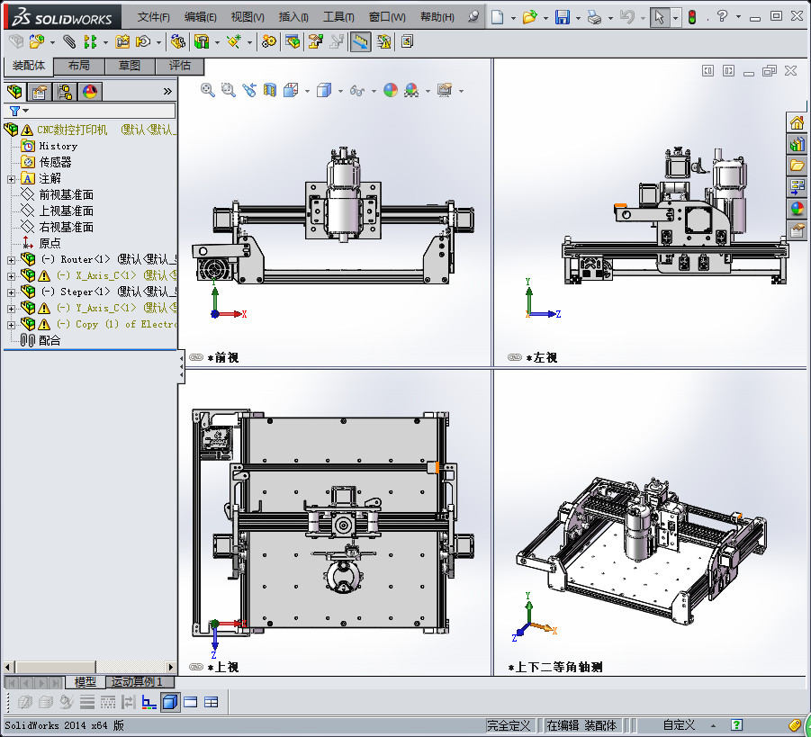Expand the 注解 tree node
The height and width of the screenshot is (737, 811).
11,179
